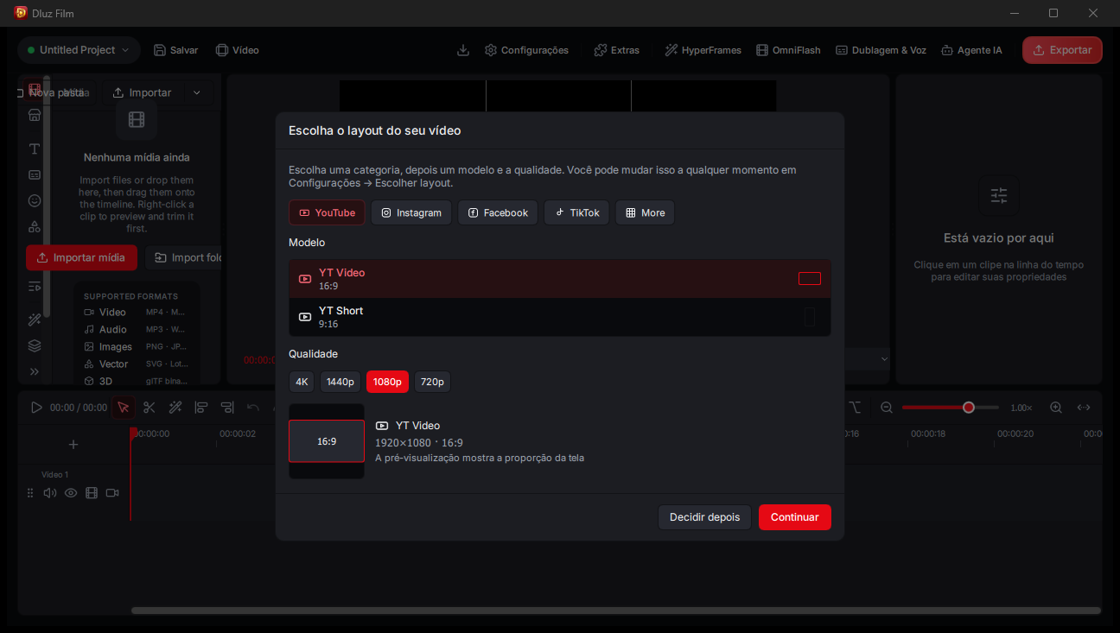Click the download icon in top toolbar
The width and height of the screenshot is (1120, 633).
point(463,50)
